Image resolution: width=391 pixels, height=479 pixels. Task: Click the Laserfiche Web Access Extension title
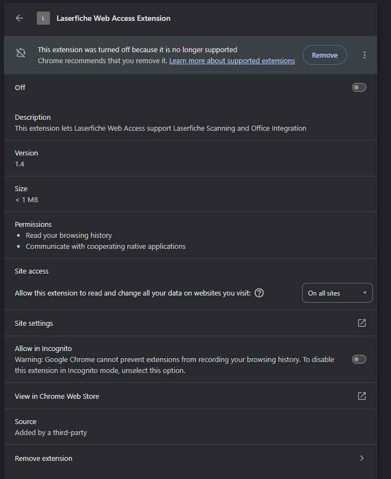click(x=113, y=18)
